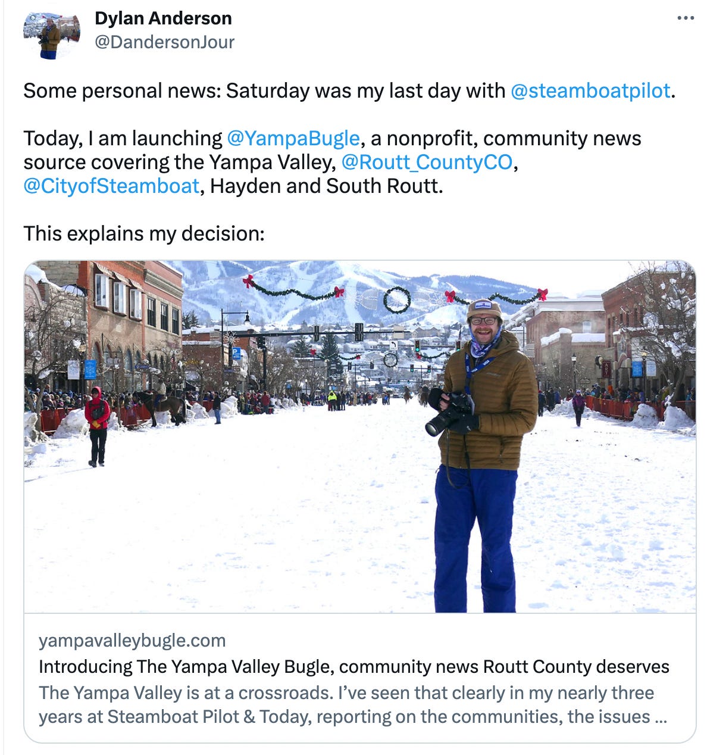This screenshot has height=755, width=707.
Task: Click the person in red jacket in photo
Action: coord(98,426)
